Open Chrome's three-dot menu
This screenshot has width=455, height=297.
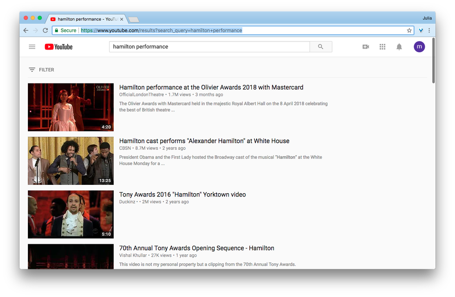pos(429,31)
